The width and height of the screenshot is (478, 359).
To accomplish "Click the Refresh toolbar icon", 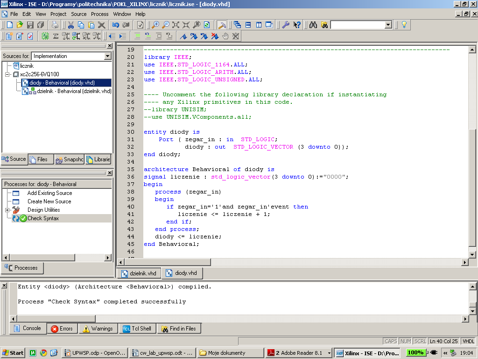I will (x=207, y=25).
